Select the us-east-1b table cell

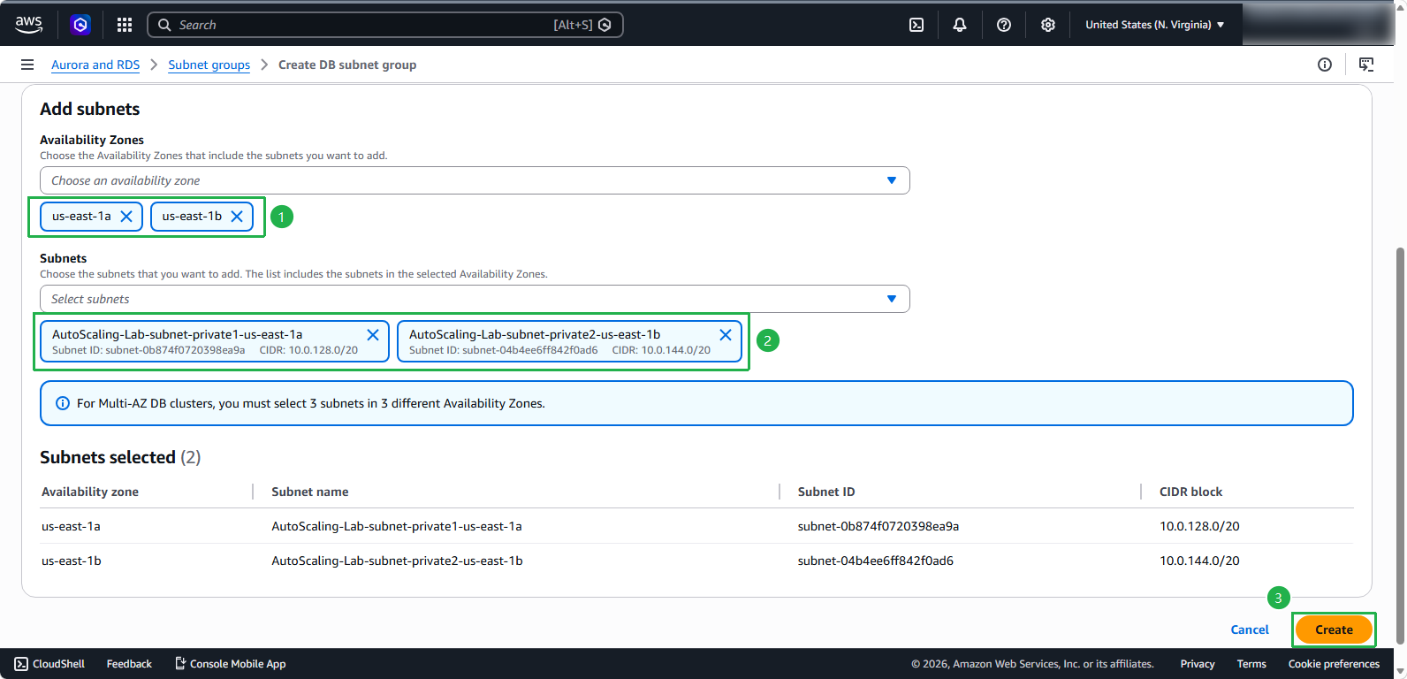(x=72, y=561)
